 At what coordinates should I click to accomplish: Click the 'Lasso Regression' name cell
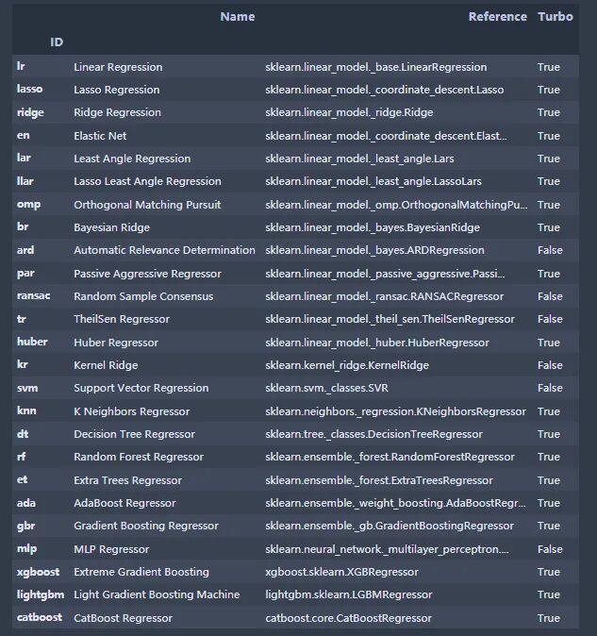(117, 90)
